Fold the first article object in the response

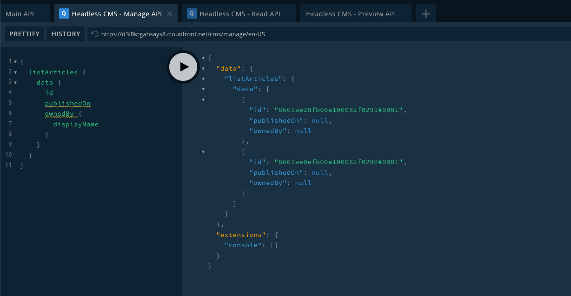pos(203,99)
